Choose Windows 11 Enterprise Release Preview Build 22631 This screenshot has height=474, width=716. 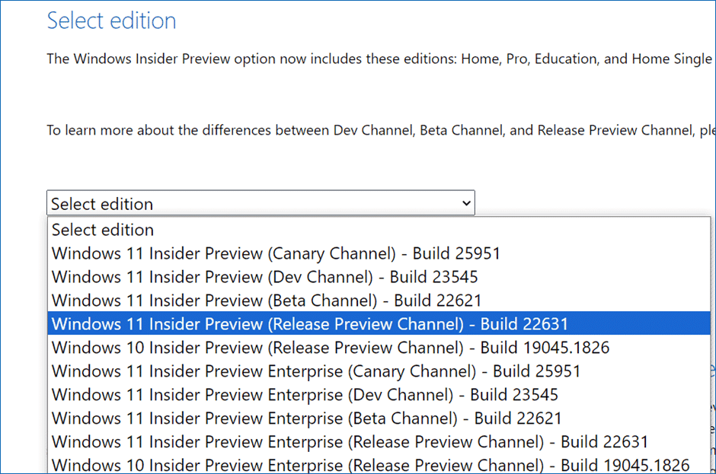[x=379, y=442]
